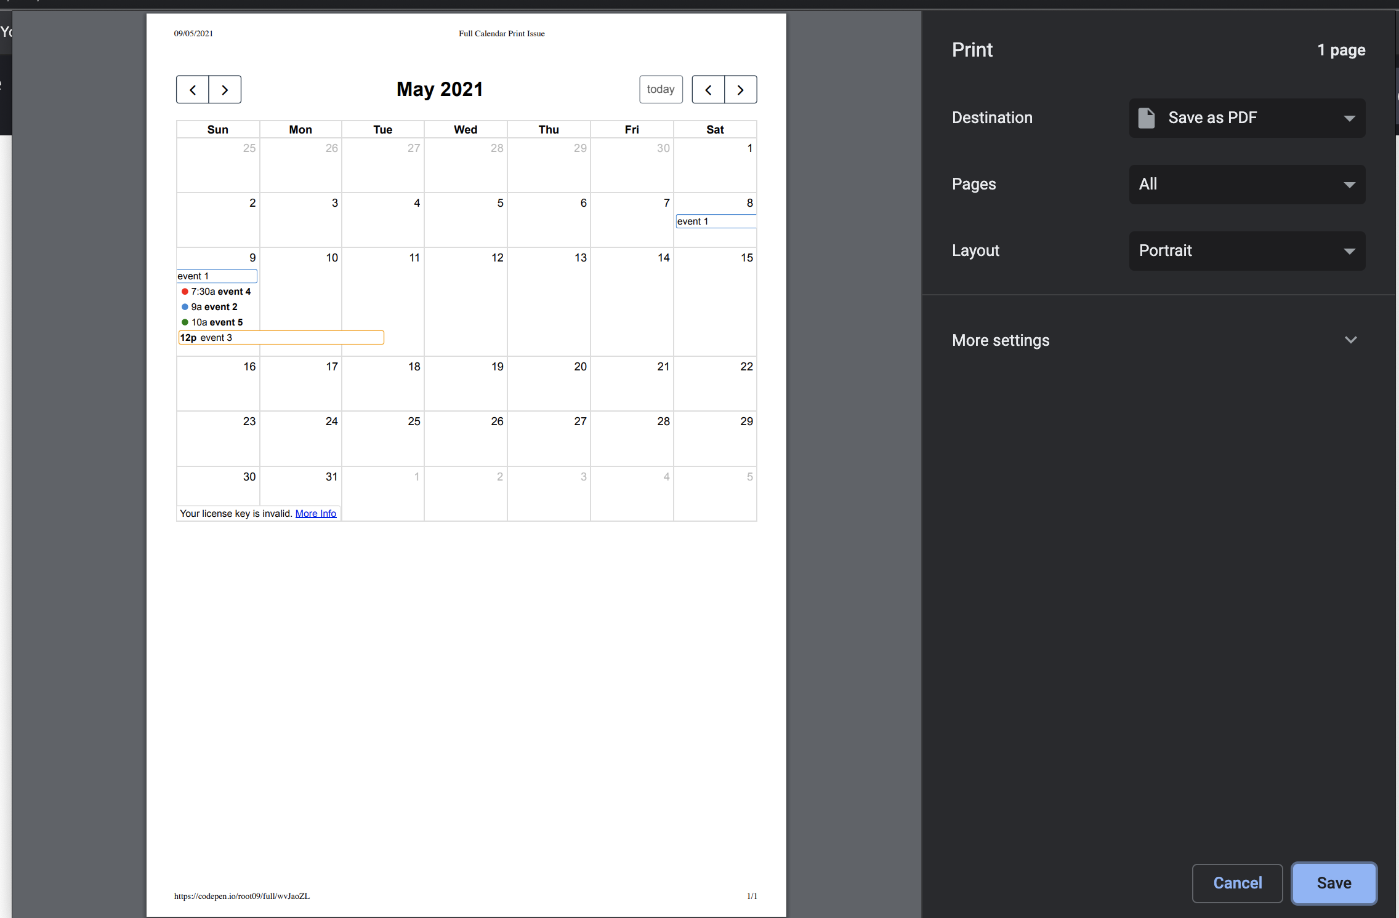Image resolution: width=1399 pixels, height=918 pixels.
Task: Click the right-side previous month arrow
Action: point(708,90)
